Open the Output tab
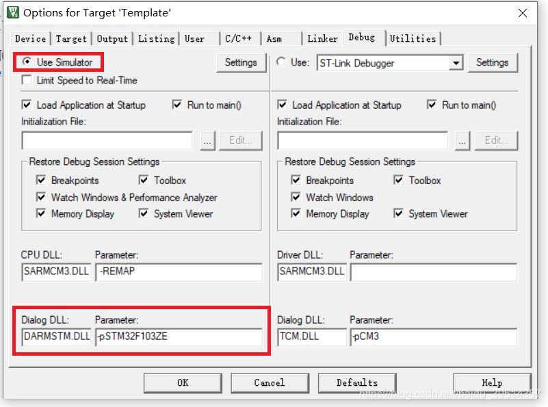 click(112, 39)
